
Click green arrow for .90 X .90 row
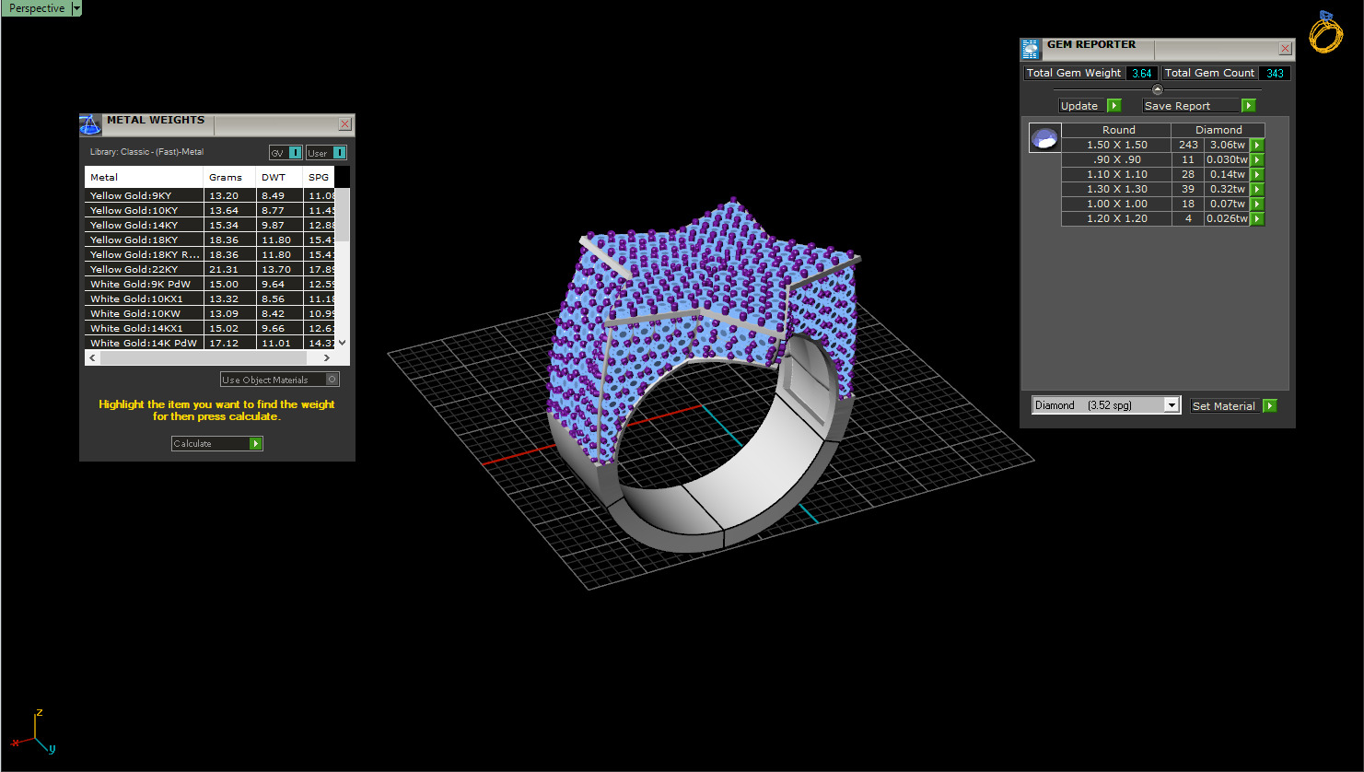1257,159
